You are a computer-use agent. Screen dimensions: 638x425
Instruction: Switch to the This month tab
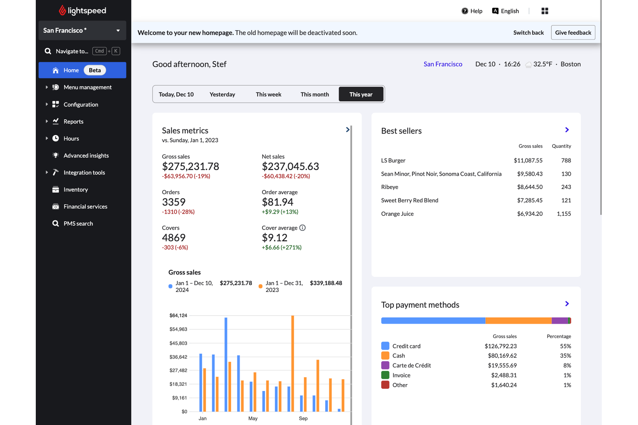pyautogui.click(x=315, y=94)
